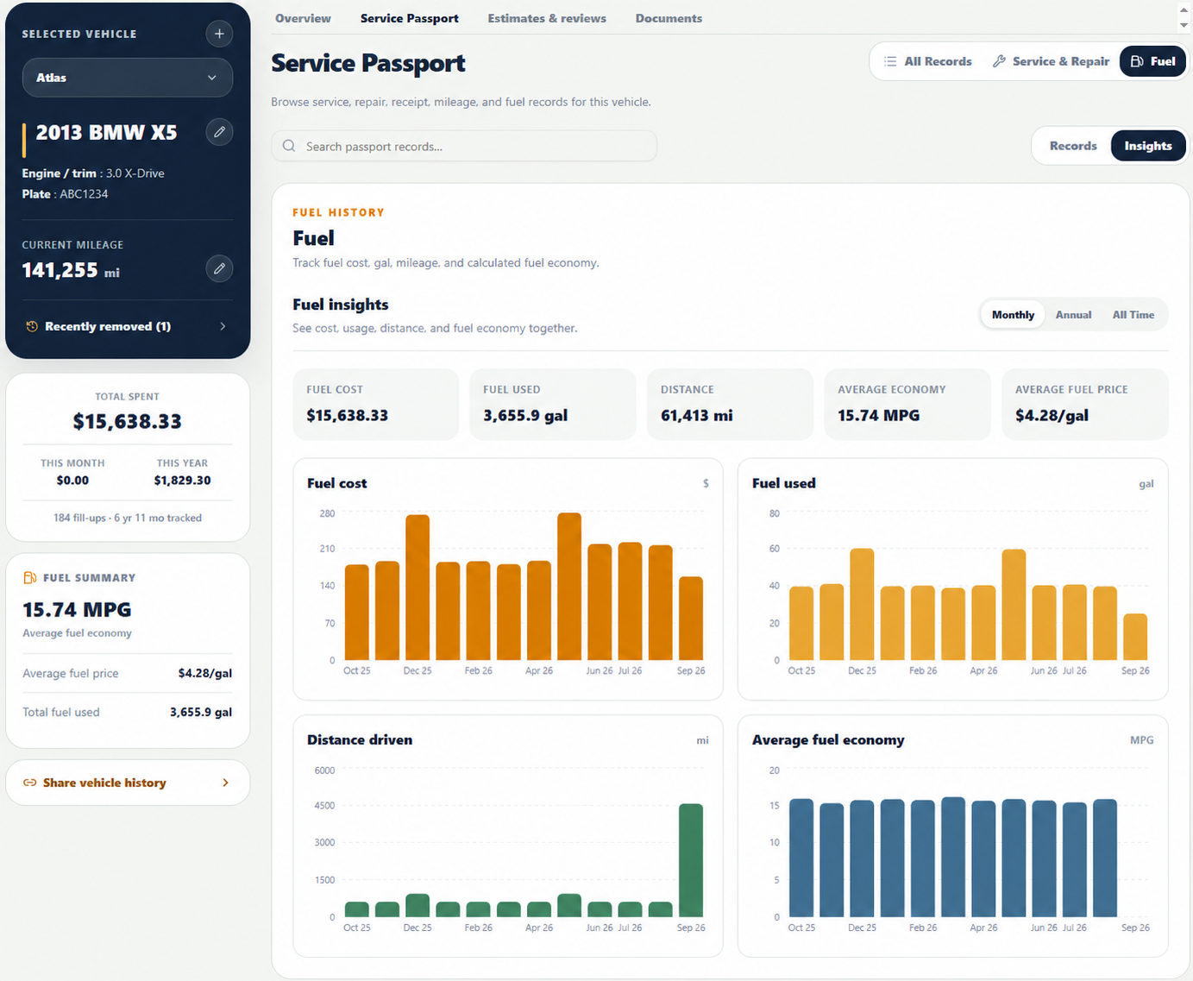This screenshot has height=981, width=1193.
Task: Click Share vehicle history link
Action: tap(128, 783)
